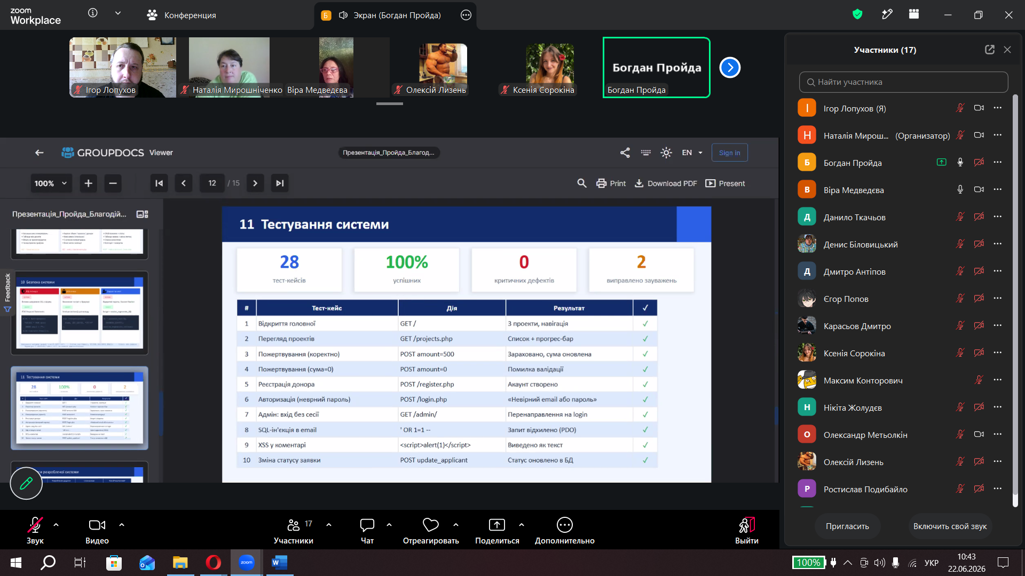The width and height of the screenshot is (1025, 576).
Task: Open the Чат panel
Action: pyautogui.click(x=367, y=530)
